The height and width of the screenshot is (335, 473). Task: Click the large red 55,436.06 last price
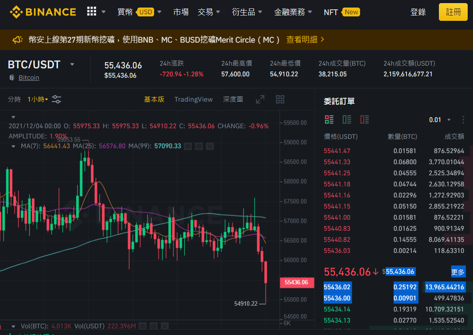coord(347,272)
